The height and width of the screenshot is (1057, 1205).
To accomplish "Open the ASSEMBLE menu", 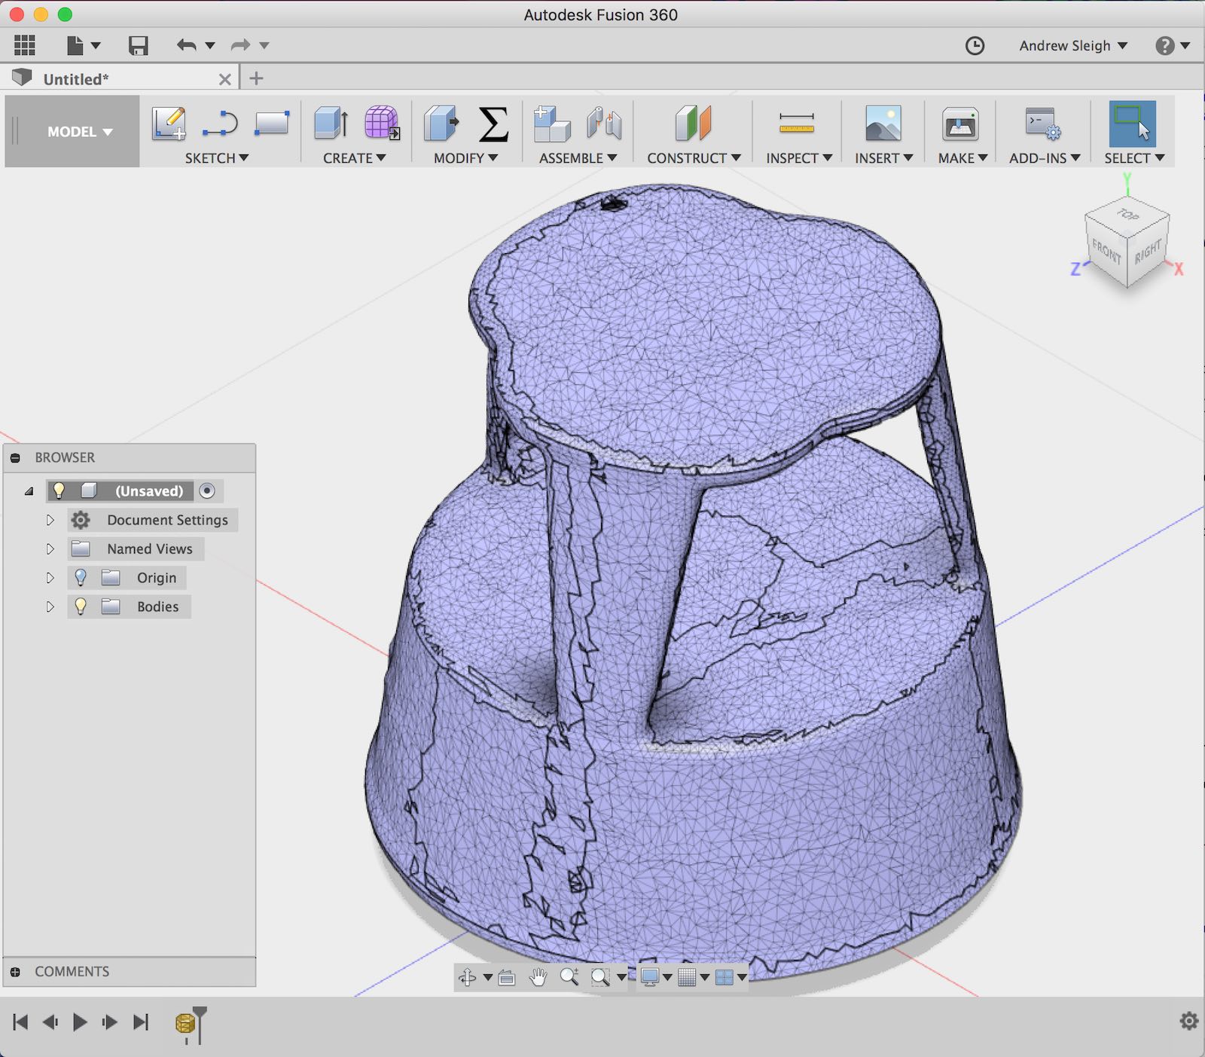I will 578,158.
